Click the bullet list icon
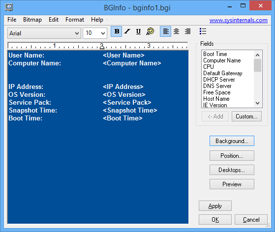Viewport: 275px width, 232px height. [203, 31]
